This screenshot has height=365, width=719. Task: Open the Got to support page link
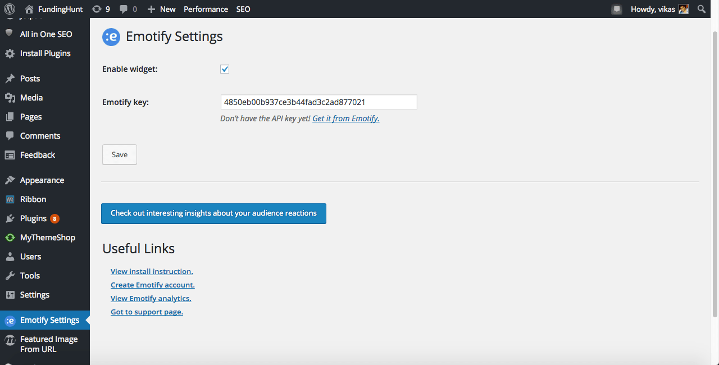[x=147, y=312]
